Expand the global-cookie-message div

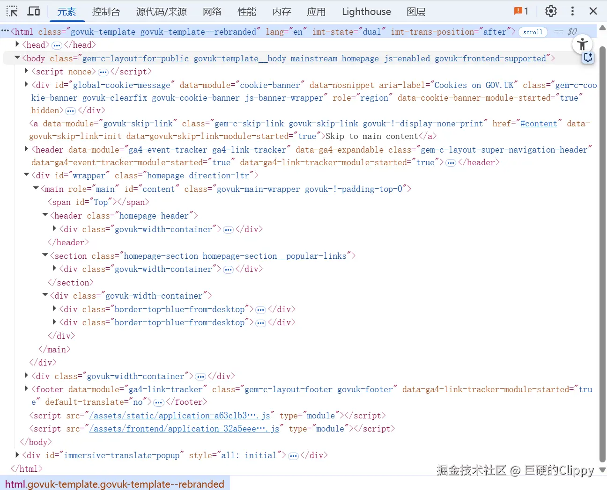[x=26, y=85]
